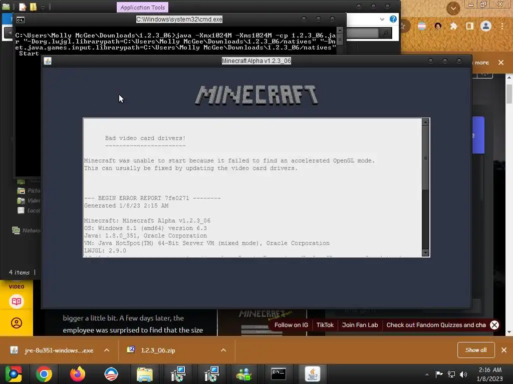Viewport: 513px width, 384px height.
Task: Bookmark page with the star icon
Action: [x=403, y=26]
